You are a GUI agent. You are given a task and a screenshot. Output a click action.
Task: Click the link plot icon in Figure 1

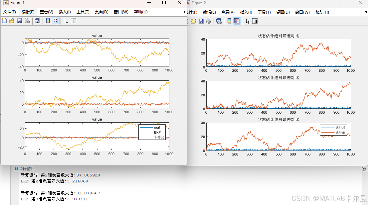tap(38, 21)
